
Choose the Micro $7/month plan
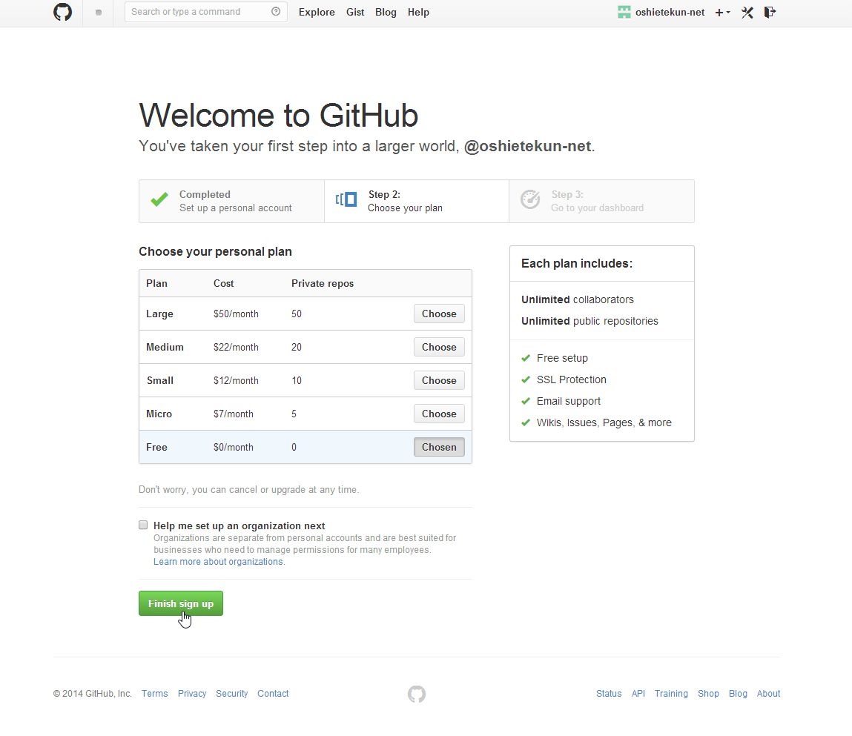click(x=439, y=414)
